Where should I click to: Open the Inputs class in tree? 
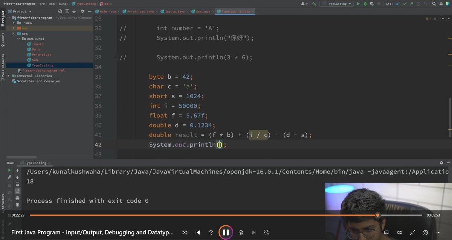pyautogui.click(x=37, y=44)
